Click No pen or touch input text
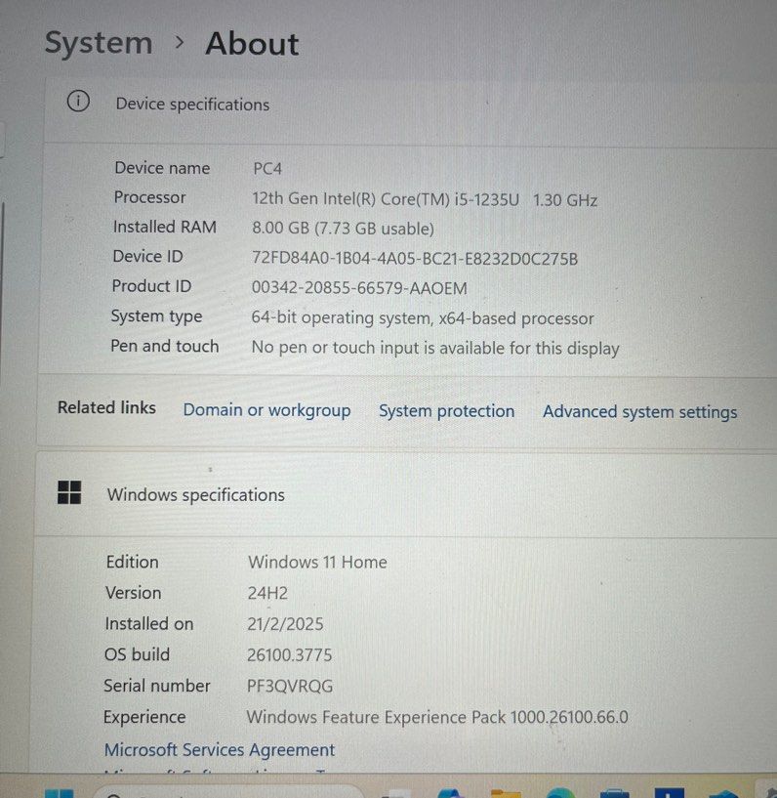Viewport: 777px width, 798px height. pyautogui.click(x=435, y=348)
